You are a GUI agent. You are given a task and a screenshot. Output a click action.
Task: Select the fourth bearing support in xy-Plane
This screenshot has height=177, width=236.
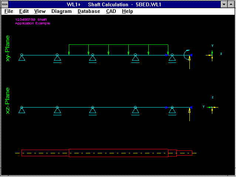(135, 58)
